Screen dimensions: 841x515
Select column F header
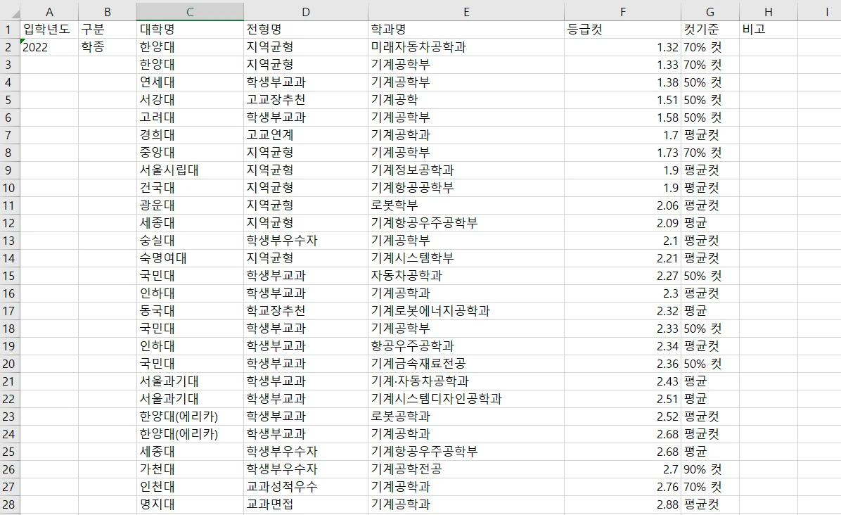click(622, 11)
